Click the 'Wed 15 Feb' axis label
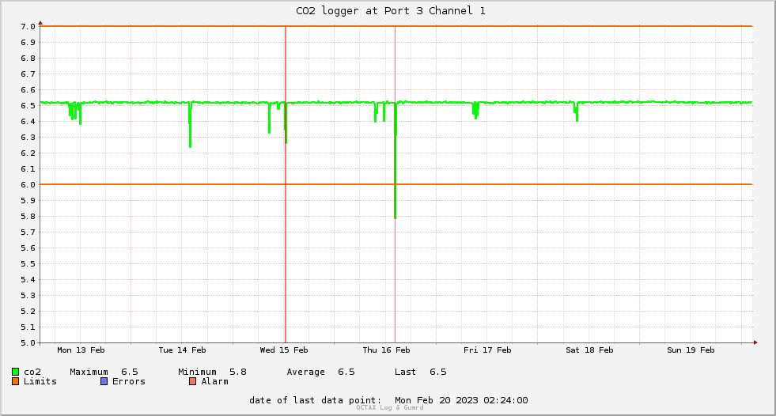 283,350
